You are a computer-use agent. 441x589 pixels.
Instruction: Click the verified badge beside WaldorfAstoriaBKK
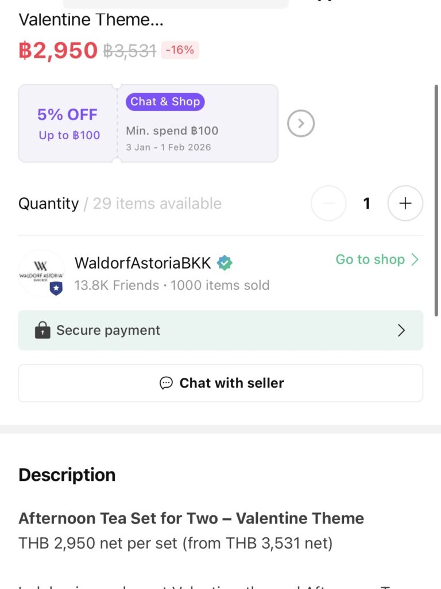pos(225,263)
